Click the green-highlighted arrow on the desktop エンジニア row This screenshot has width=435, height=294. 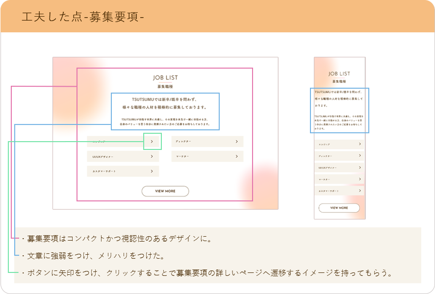[x=152, y=141]
